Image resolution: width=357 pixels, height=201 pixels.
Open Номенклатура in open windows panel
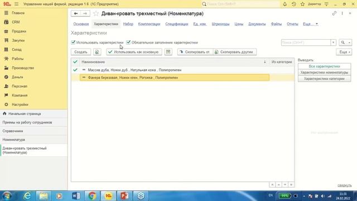pyautogui.click(x=33, y=140)
